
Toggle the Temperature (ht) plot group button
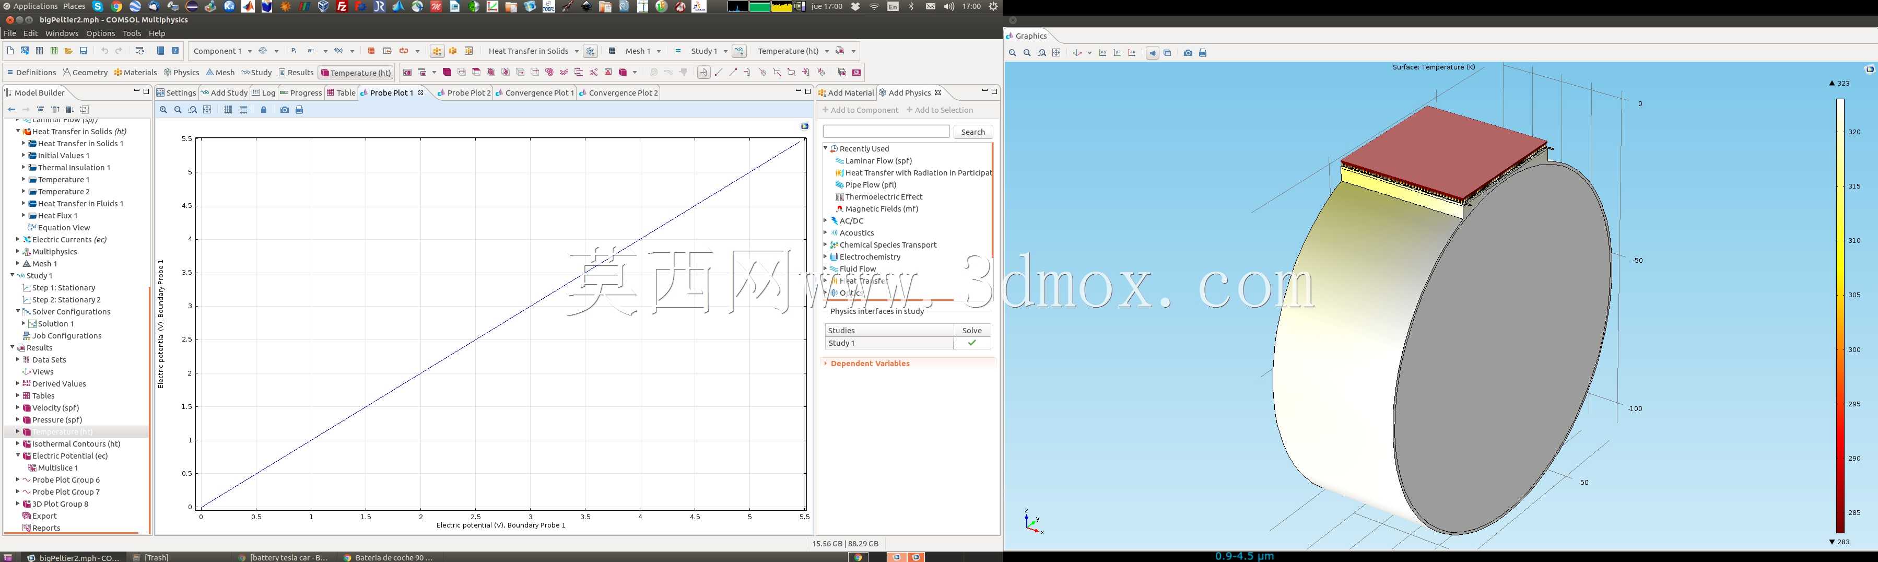[x=356, y=73]
